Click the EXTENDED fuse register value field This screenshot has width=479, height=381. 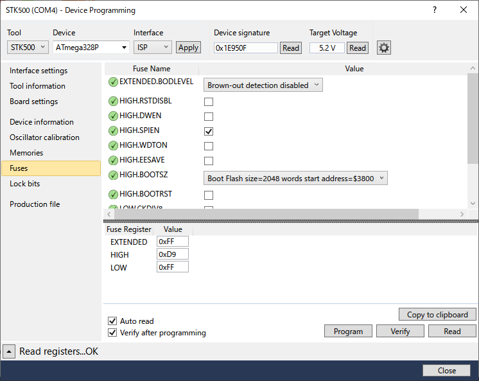pyautogui.click(x=173, y=242)
